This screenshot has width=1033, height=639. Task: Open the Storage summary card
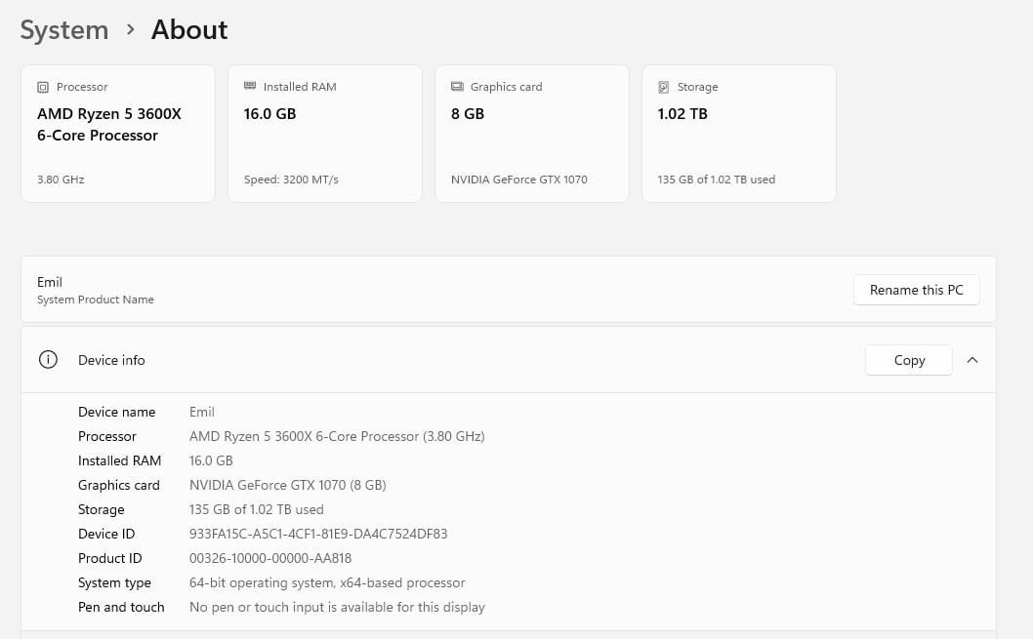pos(738,134)
